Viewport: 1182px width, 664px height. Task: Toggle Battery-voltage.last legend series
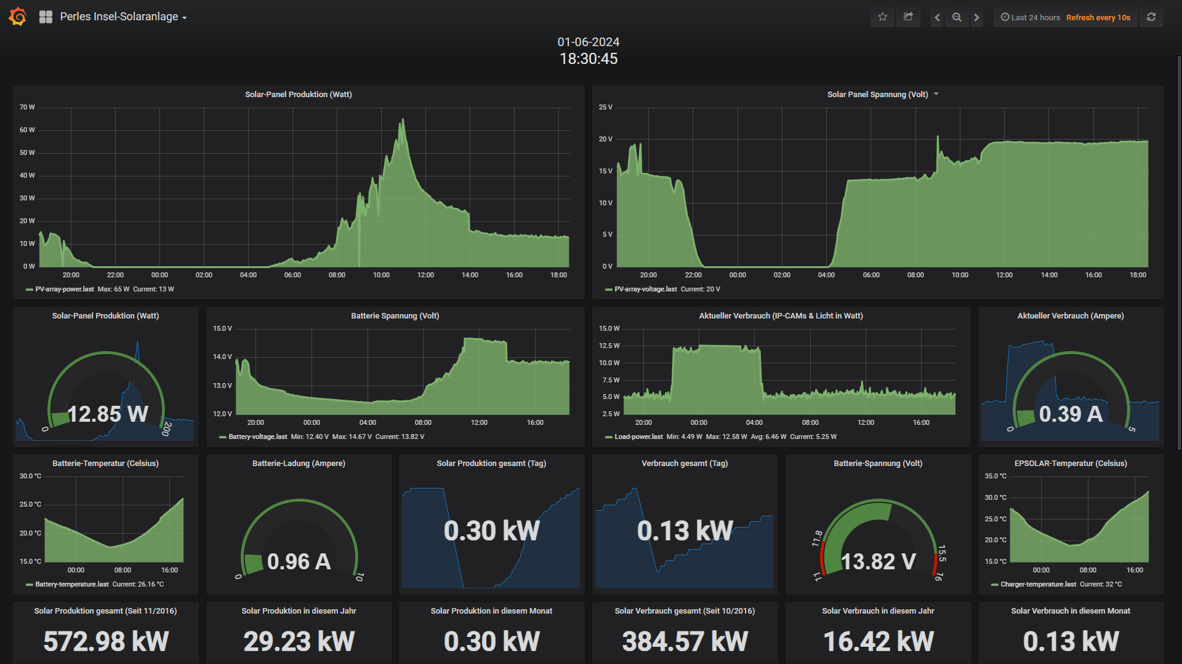257,437
